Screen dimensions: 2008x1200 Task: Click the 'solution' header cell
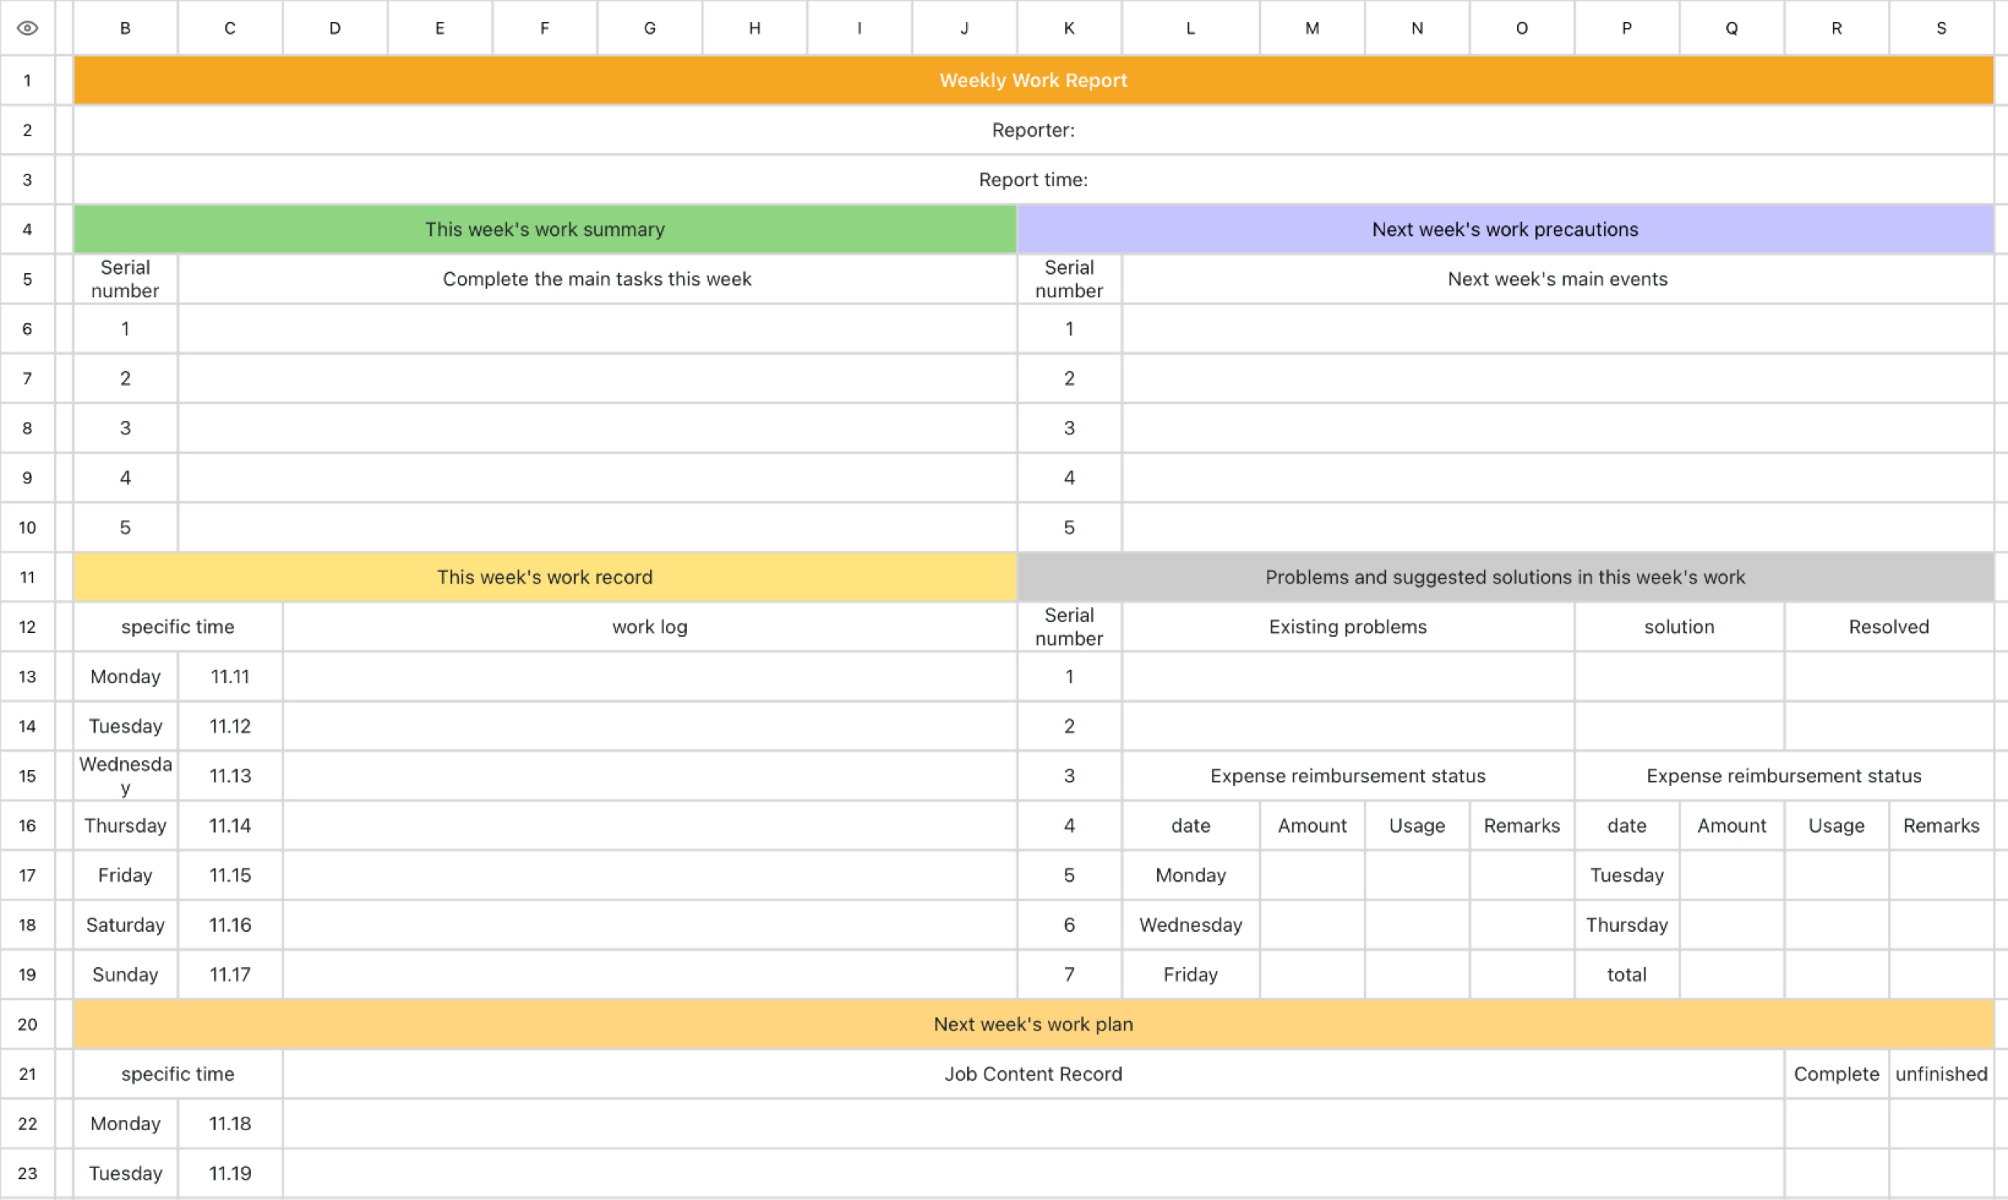click(1679, 627)
